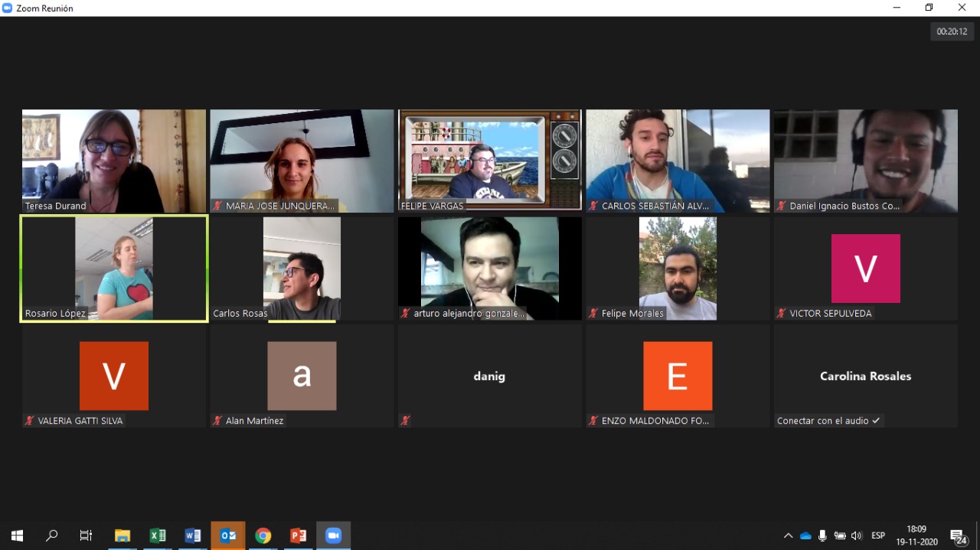980x550 pixels.
Task: Open File Explorer from the taskbar
Action: click(x=122, y=535)
